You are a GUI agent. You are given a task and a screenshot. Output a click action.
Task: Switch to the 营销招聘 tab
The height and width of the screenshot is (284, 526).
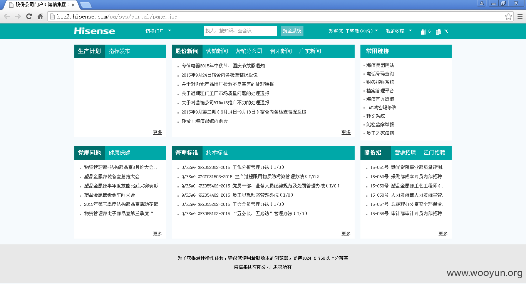(x=405, y=153)
